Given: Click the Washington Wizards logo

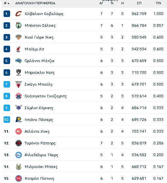Looking at the screenshot, I should pos(19,96).
